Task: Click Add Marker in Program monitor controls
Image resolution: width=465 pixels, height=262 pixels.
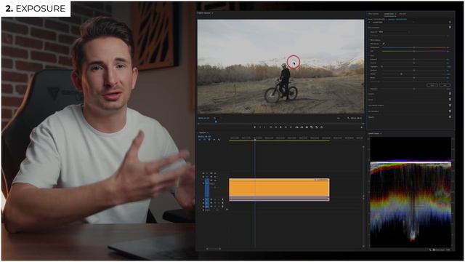Action: point(255,127)
